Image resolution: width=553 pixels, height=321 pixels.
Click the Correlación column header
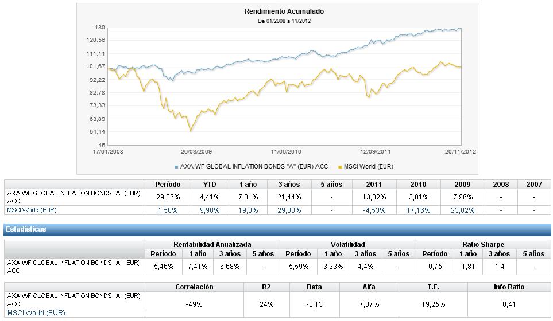pyautogui.click(x=194, y=287)
